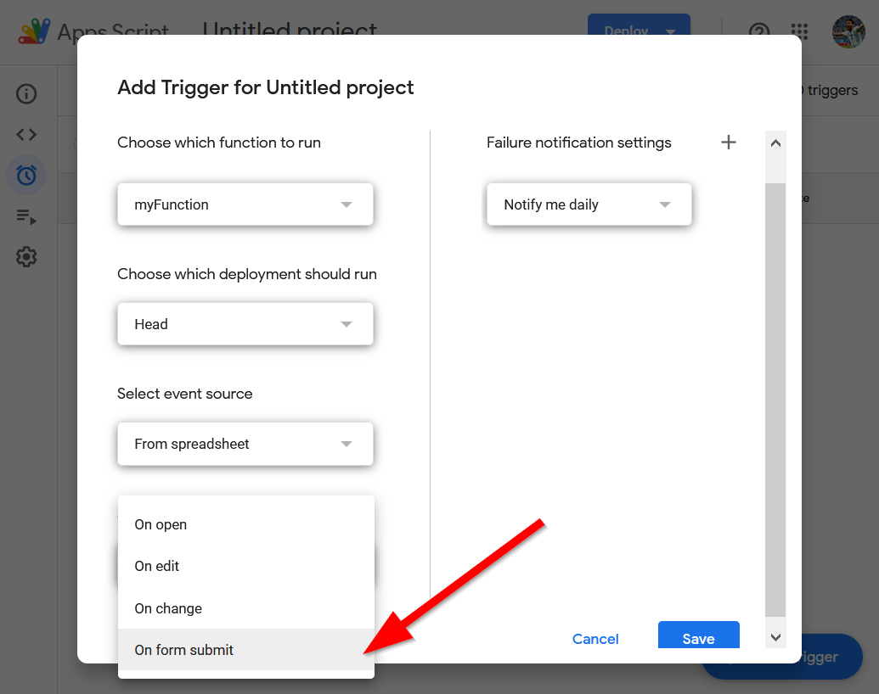Click the Save button
The image size is (879, 694).
698,638
